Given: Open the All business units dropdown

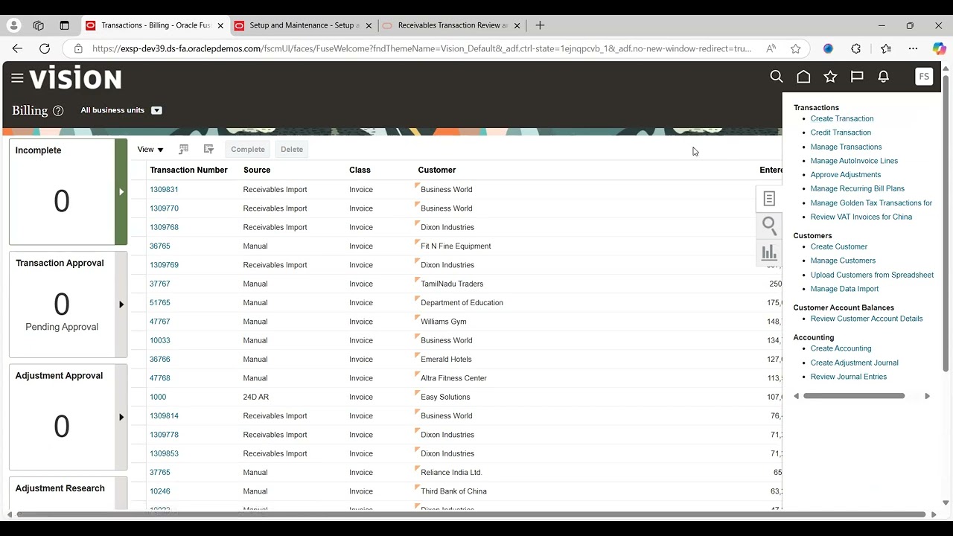Looking at the screenshot, I should coord(156,110).
